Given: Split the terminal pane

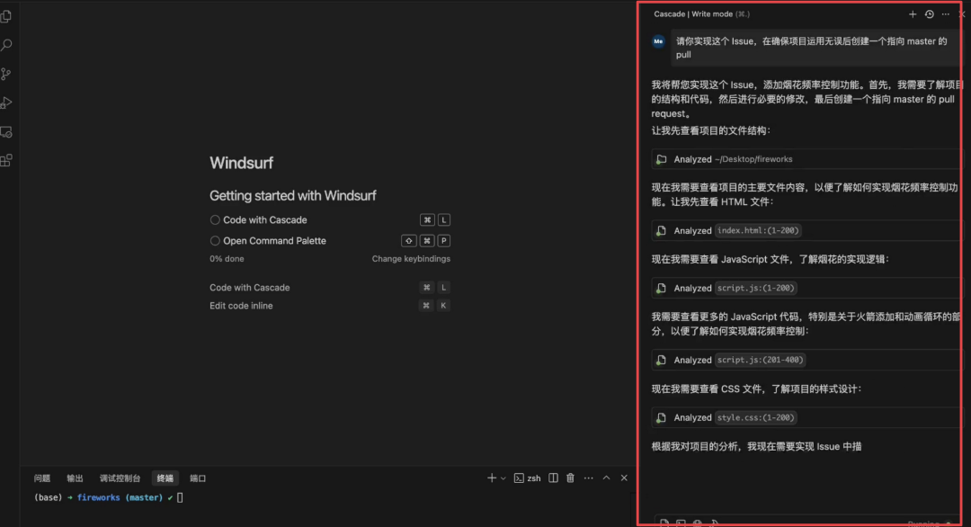Looking at the screenshot, I should point(554,478).
